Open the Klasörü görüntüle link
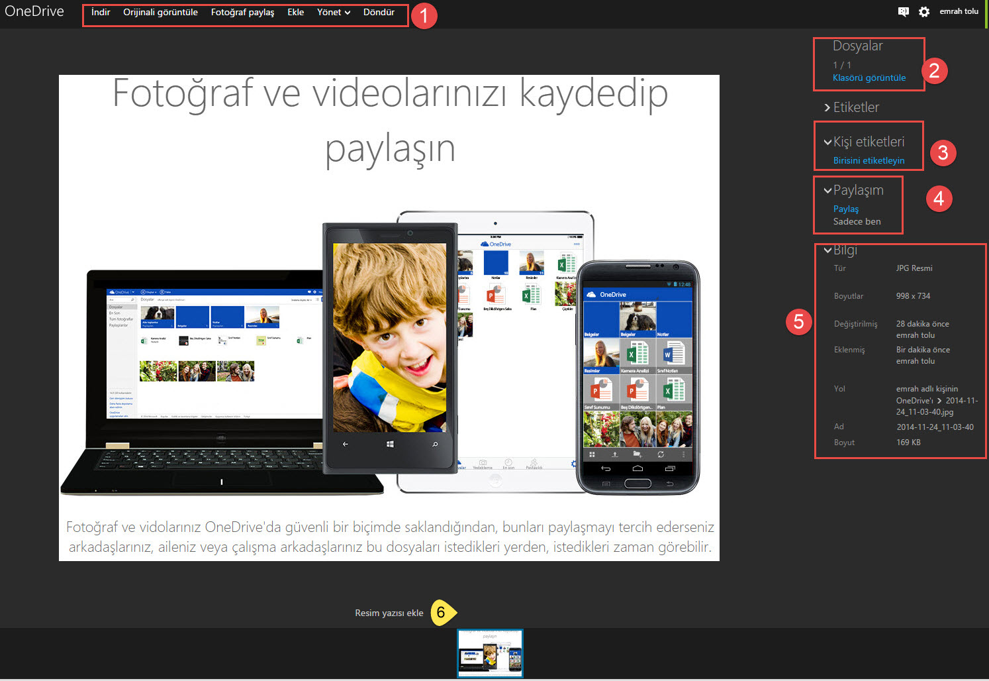 (x=869, y=78)
